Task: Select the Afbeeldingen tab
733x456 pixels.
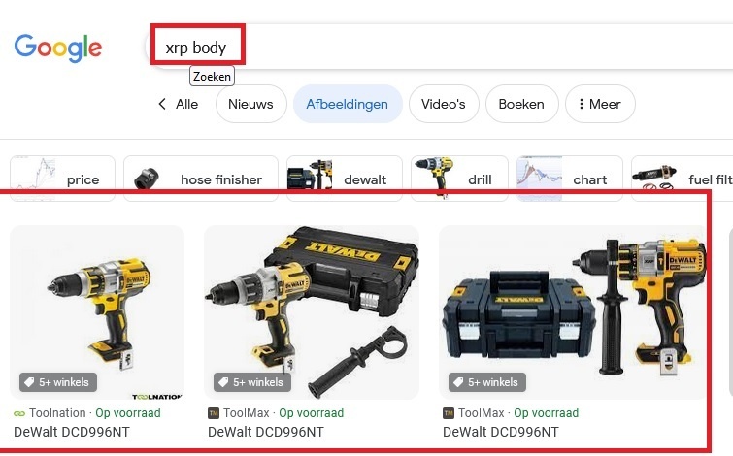Action: point(348,104)
